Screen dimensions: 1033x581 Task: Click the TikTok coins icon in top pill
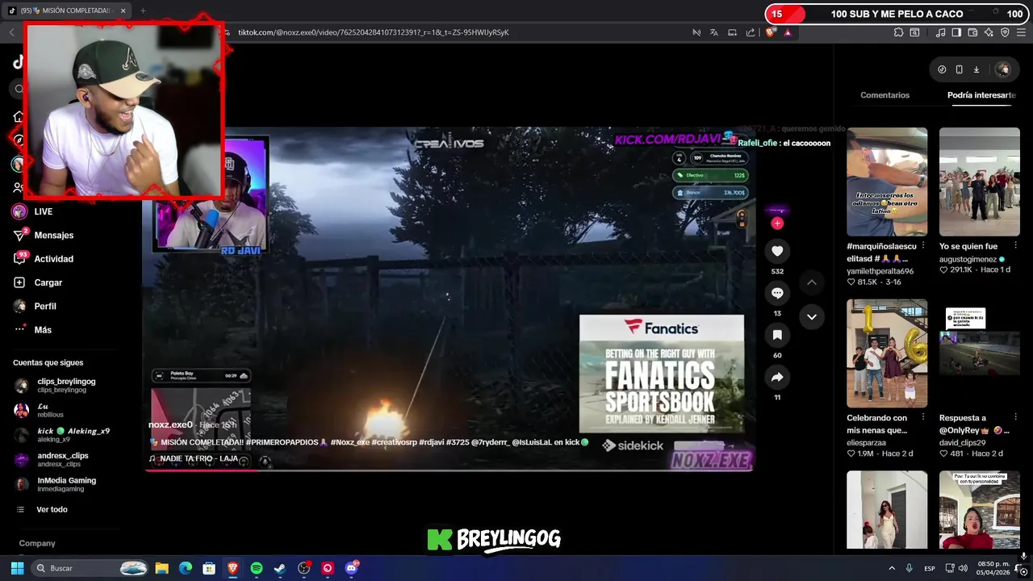tap(942, 69)
